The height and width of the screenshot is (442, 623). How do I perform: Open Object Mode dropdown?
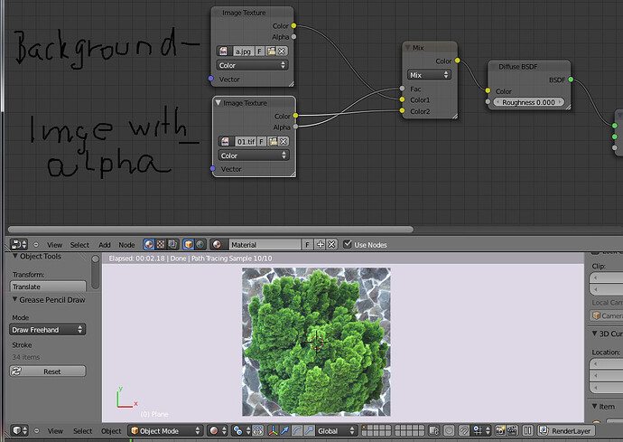point(165,430)
